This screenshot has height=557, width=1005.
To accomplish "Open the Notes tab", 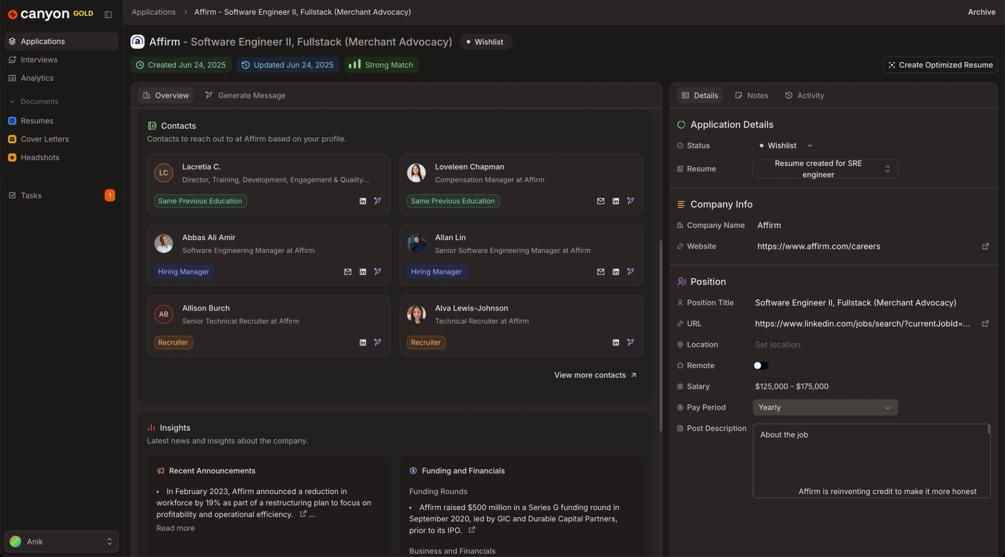I will pyautogui.click(x=751, y=95).
